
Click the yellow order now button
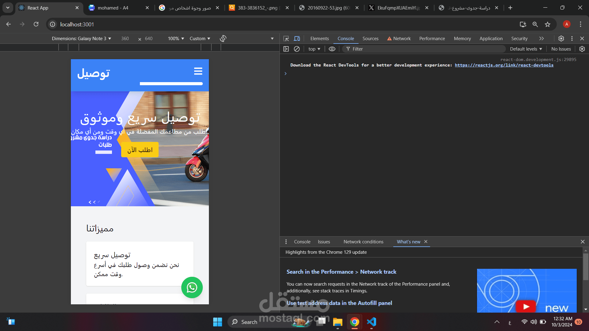coord(140,150)
